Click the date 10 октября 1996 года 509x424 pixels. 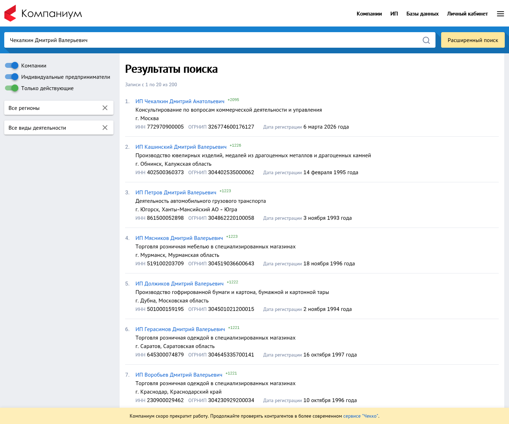tap(330, 400)
